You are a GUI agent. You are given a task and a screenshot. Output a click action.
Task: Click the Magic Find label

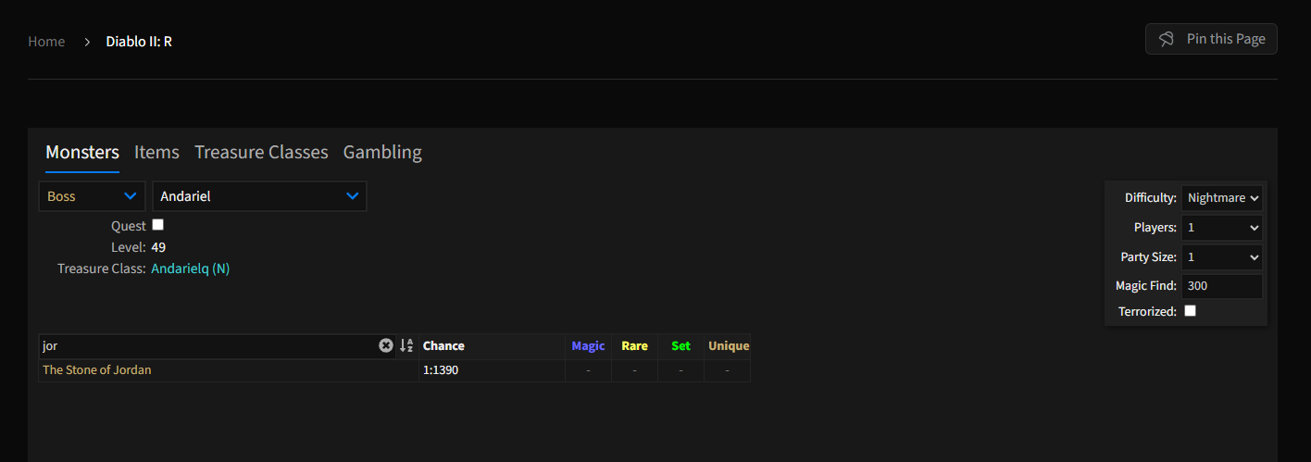tap(1146, 287)
